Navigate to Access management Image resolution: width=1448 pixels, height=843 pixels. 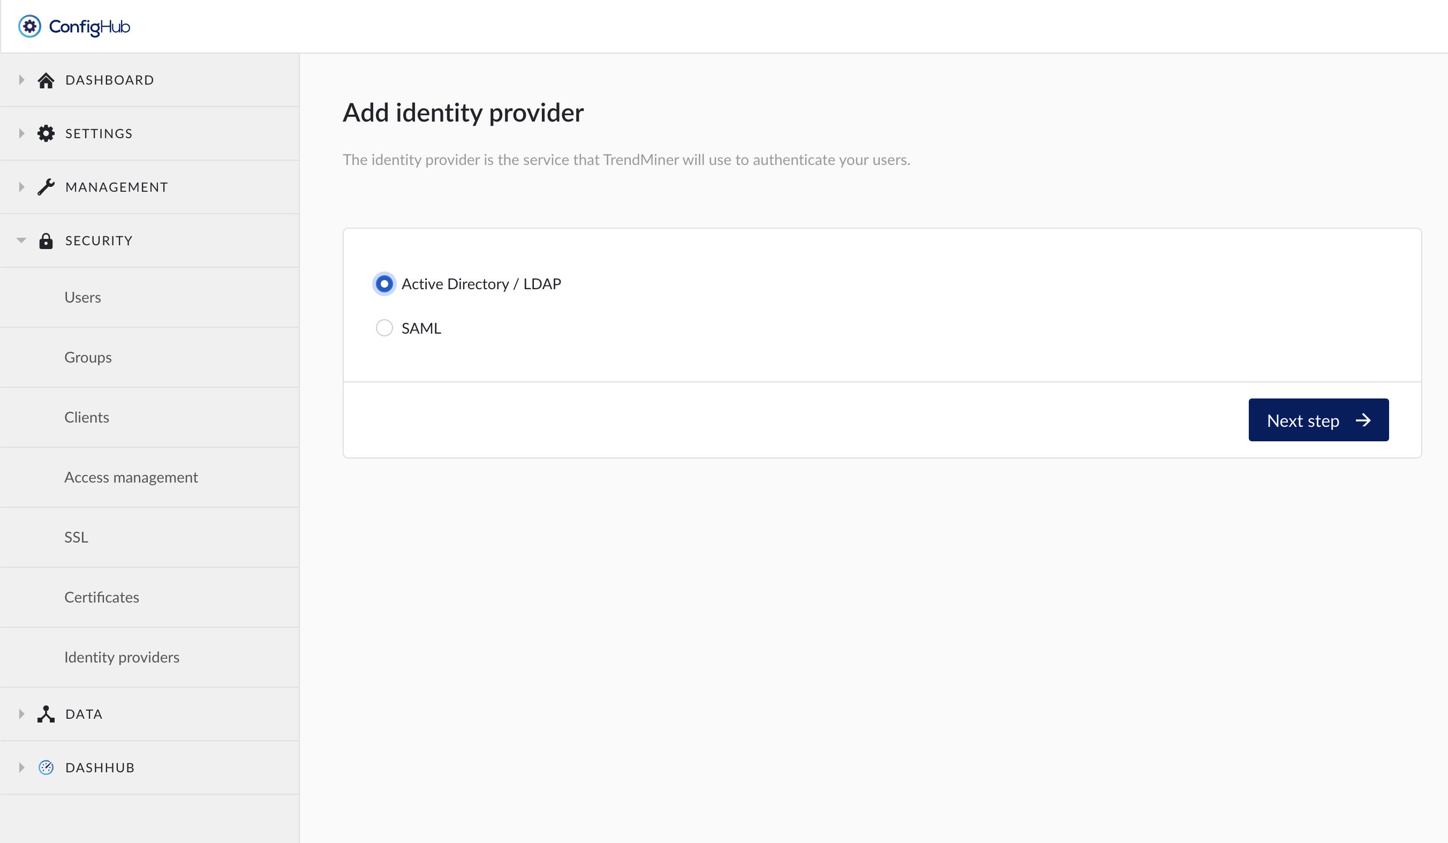[131, 477]
